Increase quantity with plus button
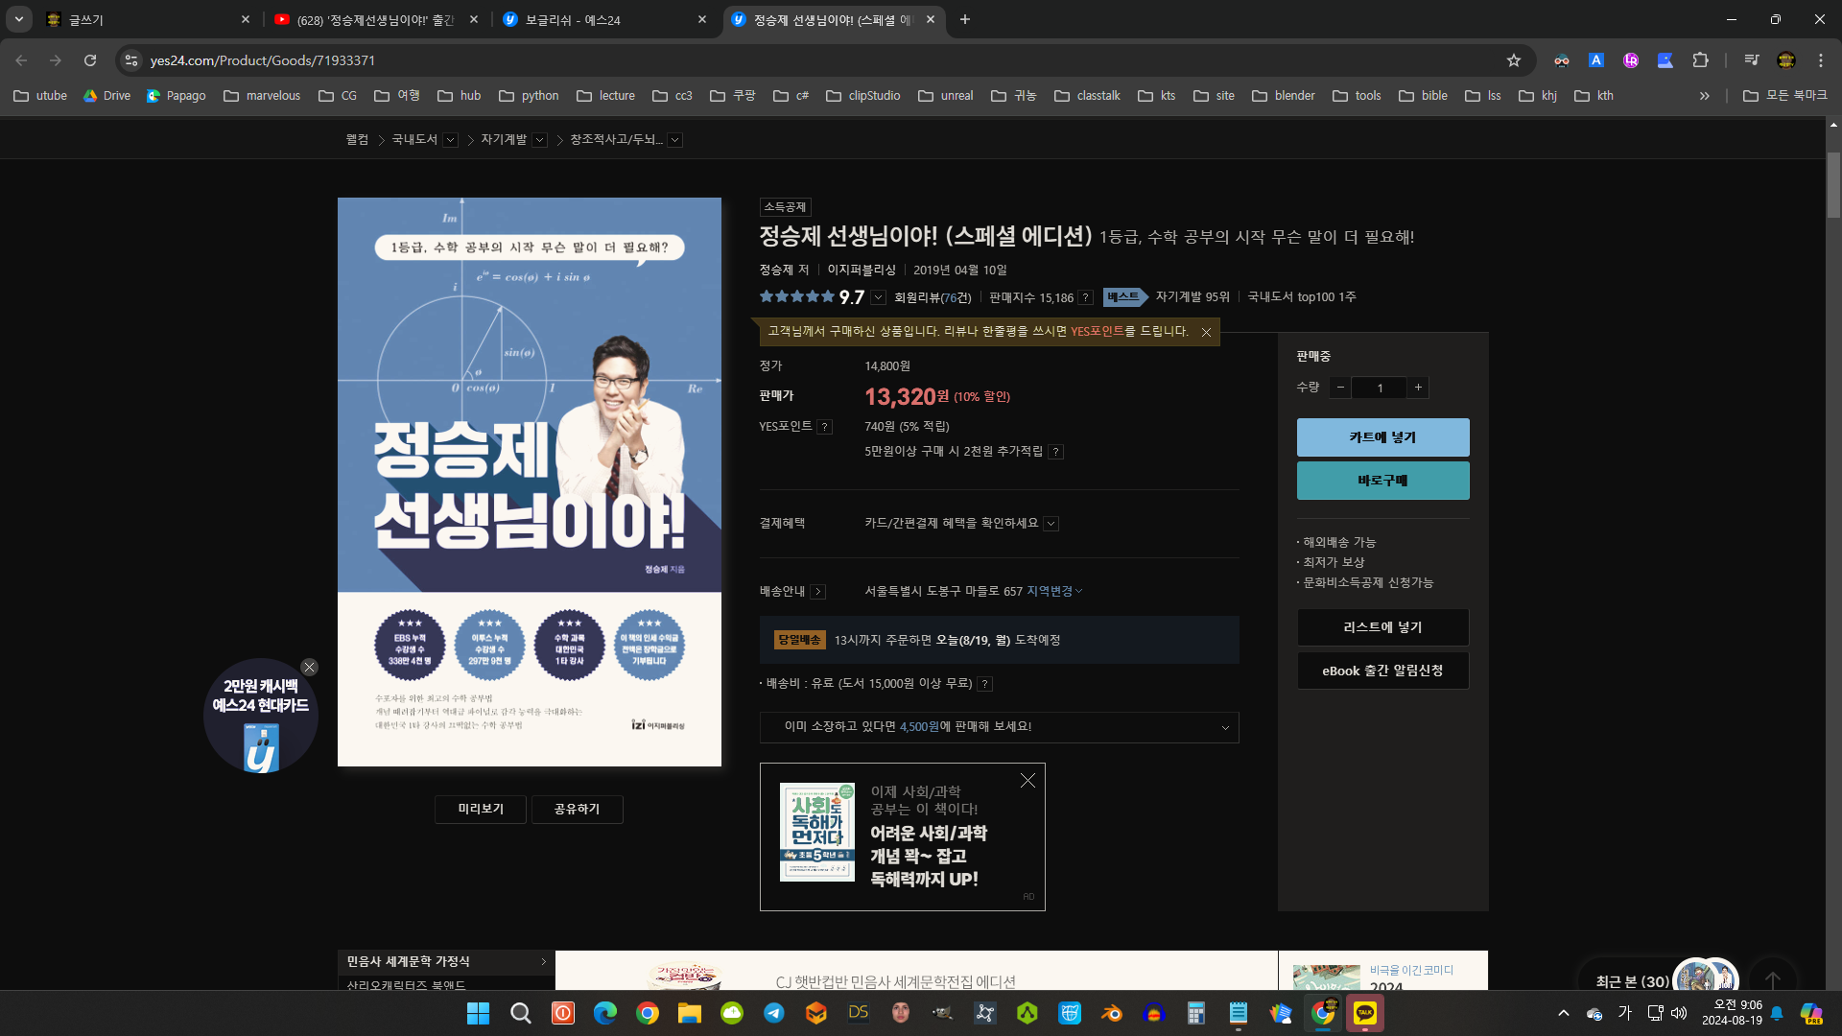 pyautogui.click(x=1418, y=388)
